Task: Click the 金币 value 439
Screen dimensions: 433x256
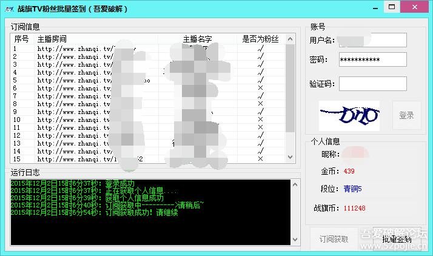Action: tap(349, 171)
